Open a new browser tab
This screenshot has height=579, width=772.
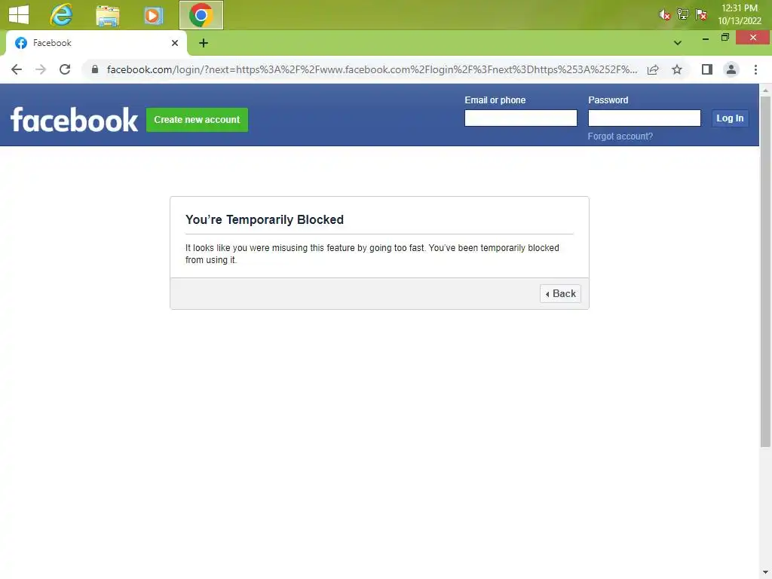(x=204, y=43)
